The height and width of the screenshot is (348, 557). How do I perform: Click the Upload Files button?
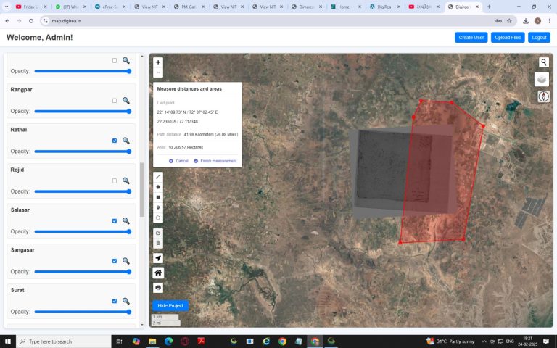point(508,37)
